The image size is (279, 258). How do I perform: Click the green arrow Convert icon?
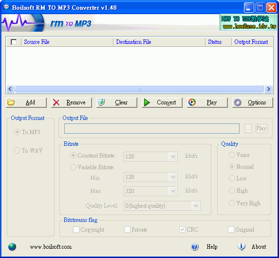(x=147, y=102)
